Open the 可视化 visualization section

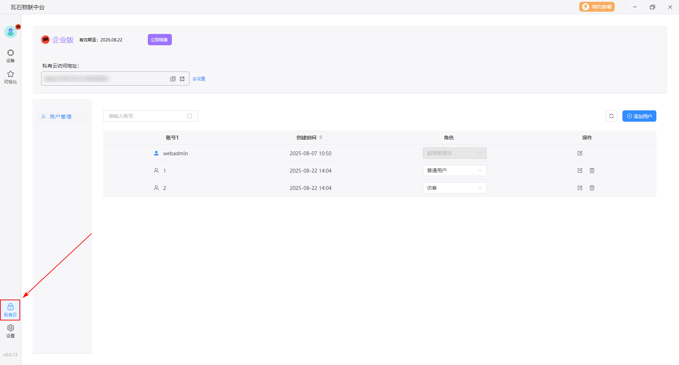click(10, 77)
